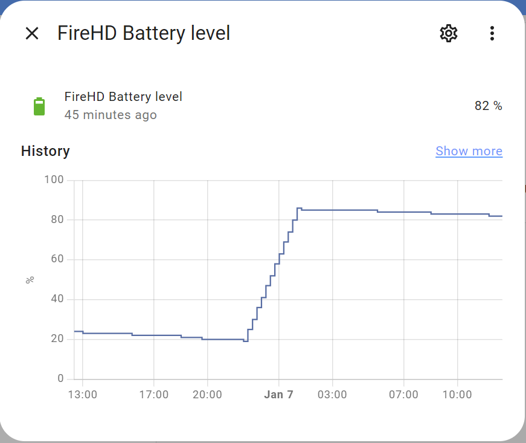Screen dimensions: 526x443
Task: Click the 100 label on the y-axis
Action: (x=54, y=179)
